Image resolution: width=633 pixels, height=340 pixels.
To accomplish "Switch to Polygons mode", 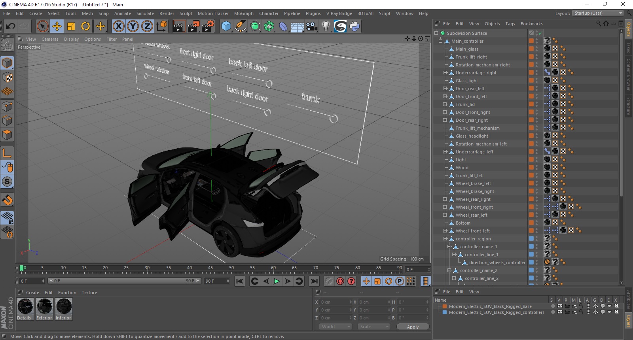I will pos(7,135).
